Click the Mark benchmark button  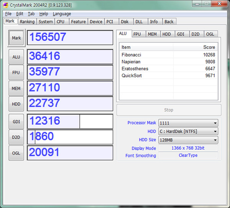[x=16, y=38]
